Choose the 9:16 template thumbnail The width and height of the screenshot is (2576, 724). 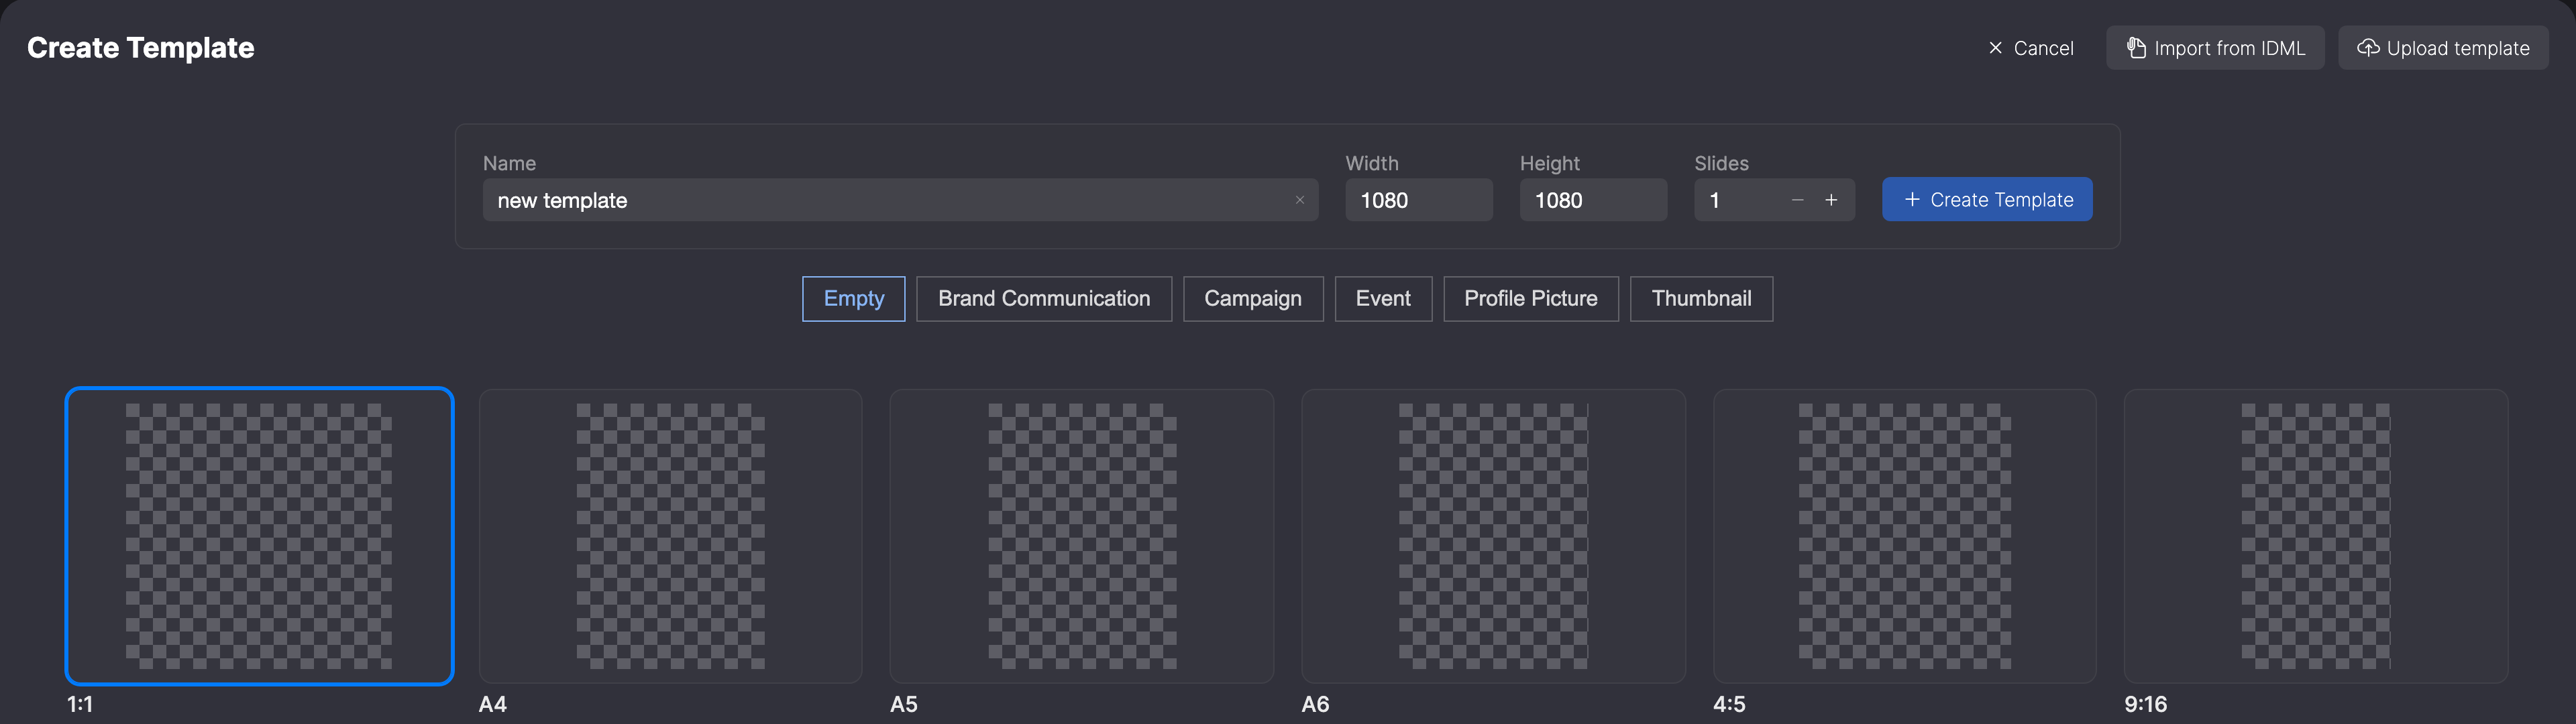click(x=2316, y=536)
